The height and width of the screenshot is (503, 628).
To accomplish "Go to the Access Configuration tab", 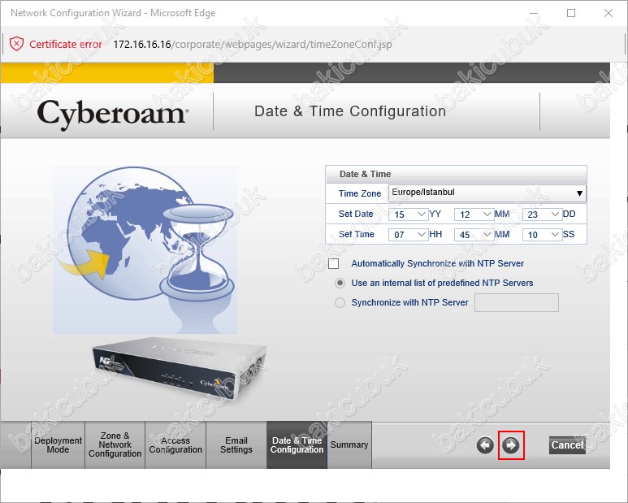I will tap(175, 445).
